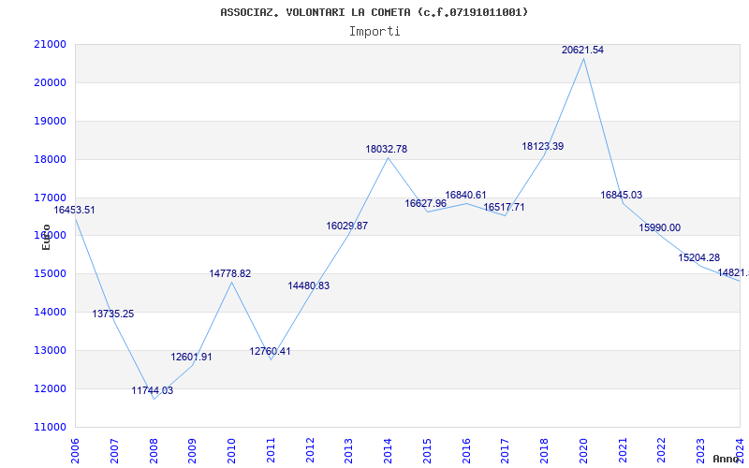Click the x-axis year 2011
This screenshot has height=468, width=749.
tap(272, 450)
